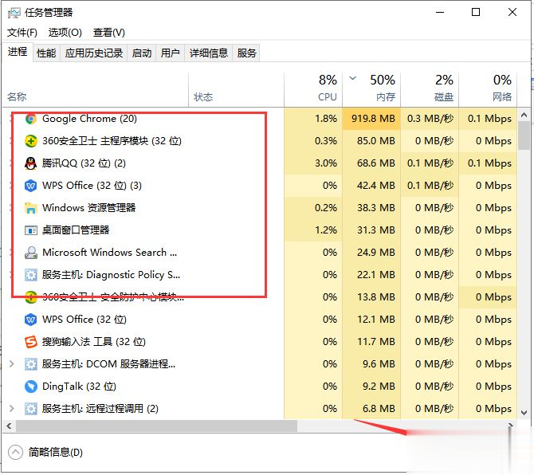Sort by the 状态 column header
534x475 pixels.
point(237,89)
